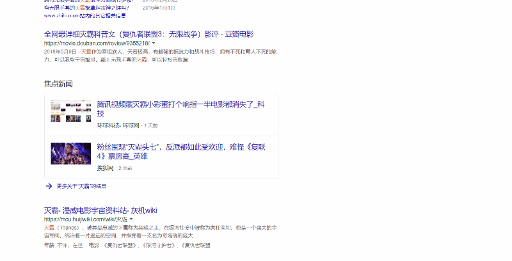Open the zhihu link 有无限手套的灭霸能拿起雷神之锤吗

(86, 8)
